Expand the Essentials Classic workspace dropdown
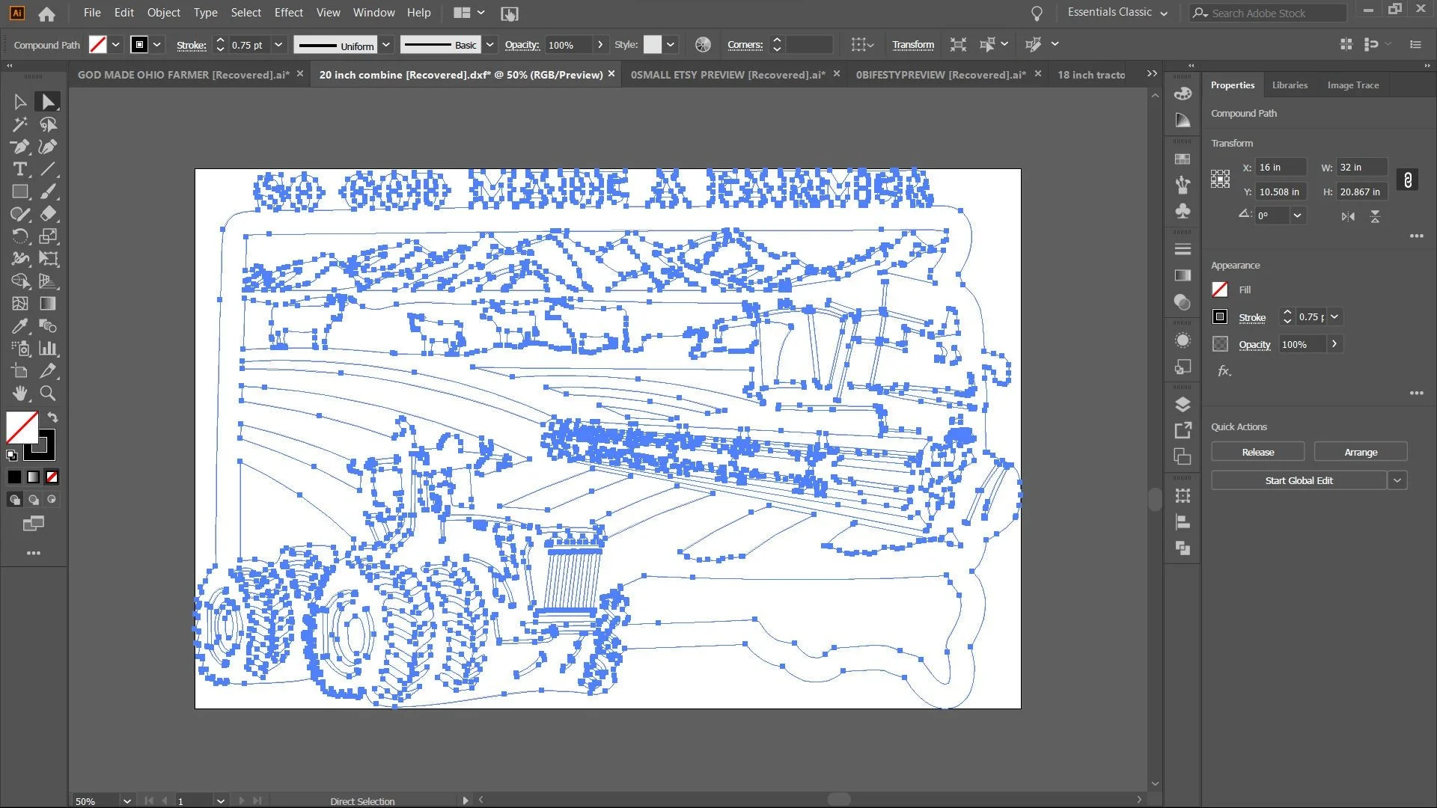The image size is (1437, 808). point(1164,13)
